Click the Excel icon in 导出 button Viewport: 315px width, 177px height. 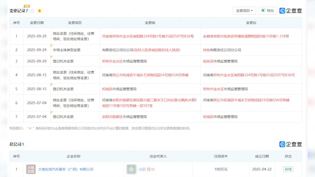263,11
